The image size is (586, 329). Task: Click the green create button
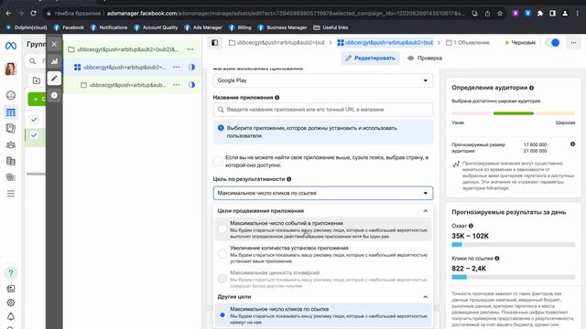(37, 100)
